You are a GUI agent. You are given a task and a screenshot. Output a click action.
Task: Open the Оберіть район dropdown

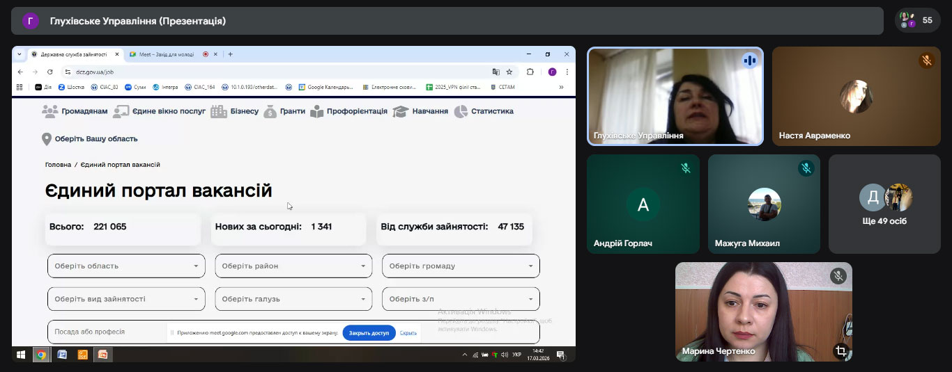pos(293,266)
